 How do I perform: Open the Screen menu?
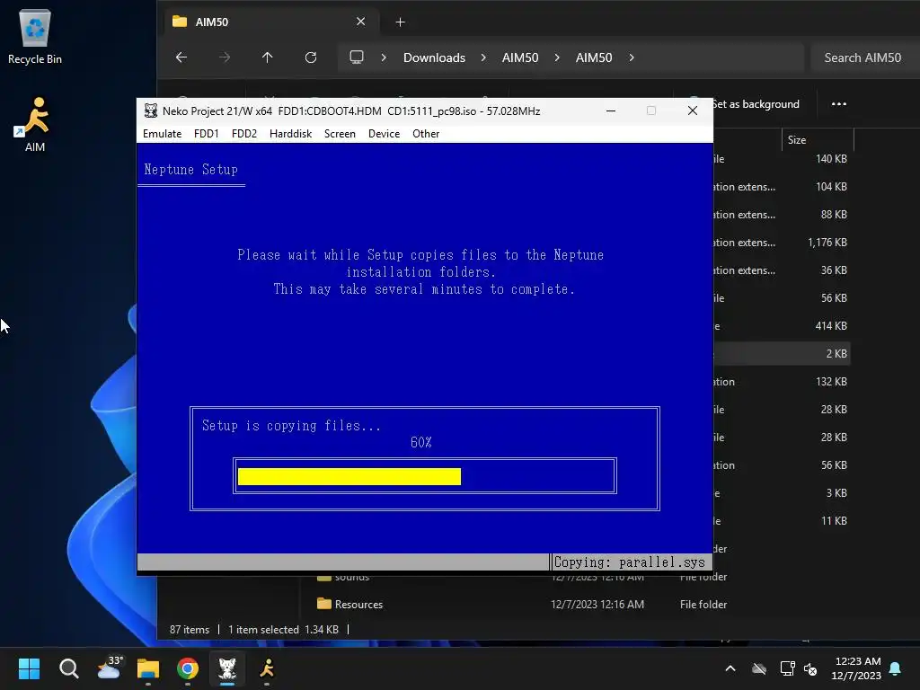click(x=340, y=134)
